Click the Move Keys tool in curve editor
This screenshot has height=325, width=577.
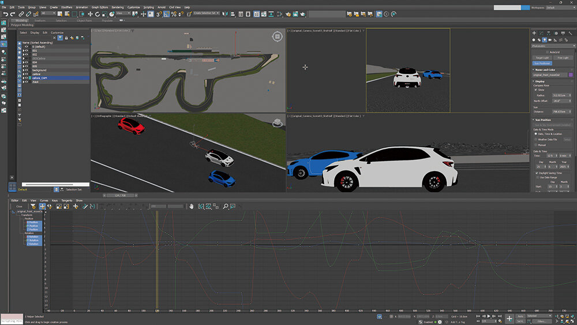(42, 206)
